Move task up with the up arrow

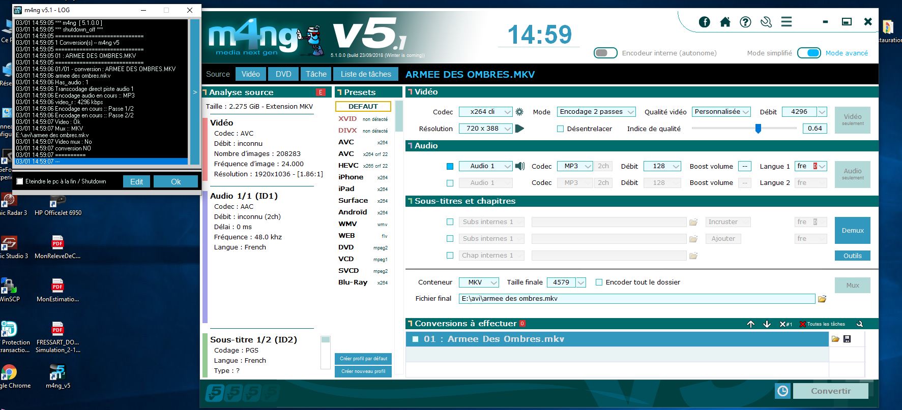coord(751,324)
